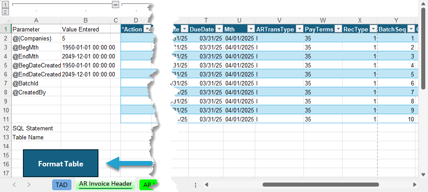Open the PayTerms filter dropdown
The width and height of the screenshot is (428, 192).
click(x=338, y=29)
